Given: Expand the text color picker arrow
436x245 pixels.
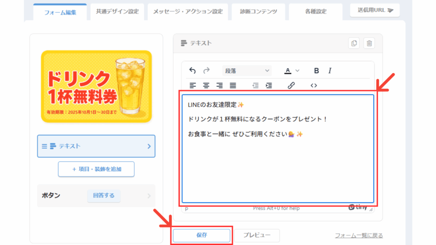Looking at the screenshot, I should 298,71.
